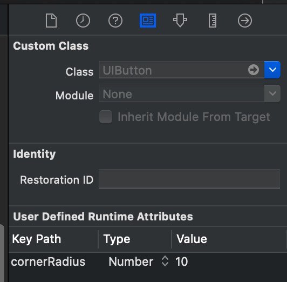Show the History inspector
The height and width of the screenshot is (282, 287).
pos(83,21)
